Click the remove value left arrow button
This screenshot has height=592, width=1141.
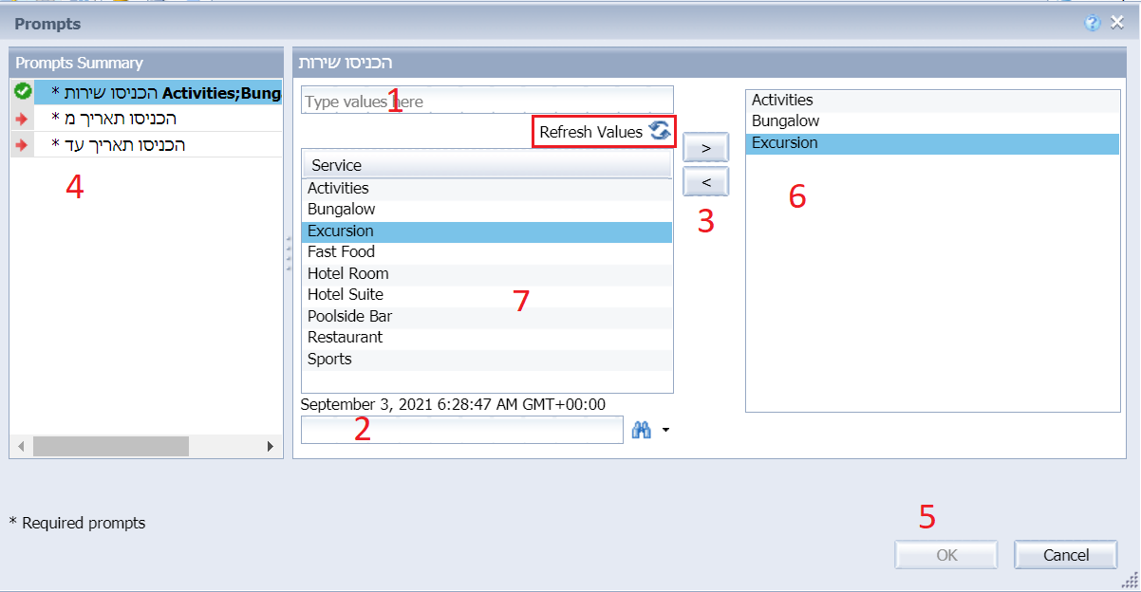point(705,181)
